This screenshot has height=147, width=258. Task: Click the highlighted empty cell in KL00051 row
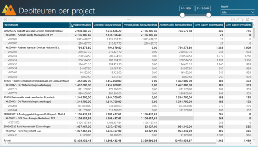[176, 118]
